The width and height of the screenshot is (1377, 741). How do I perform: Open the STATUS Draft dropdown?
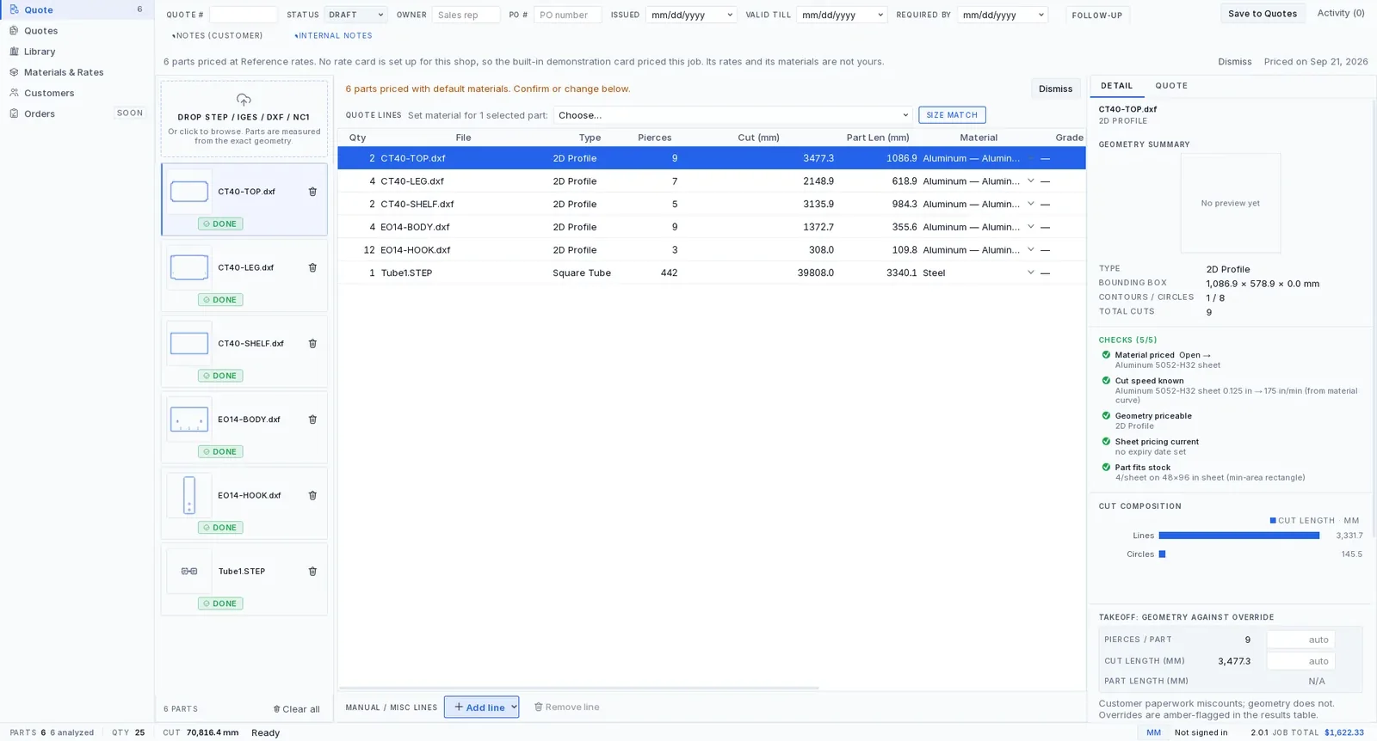355,15
